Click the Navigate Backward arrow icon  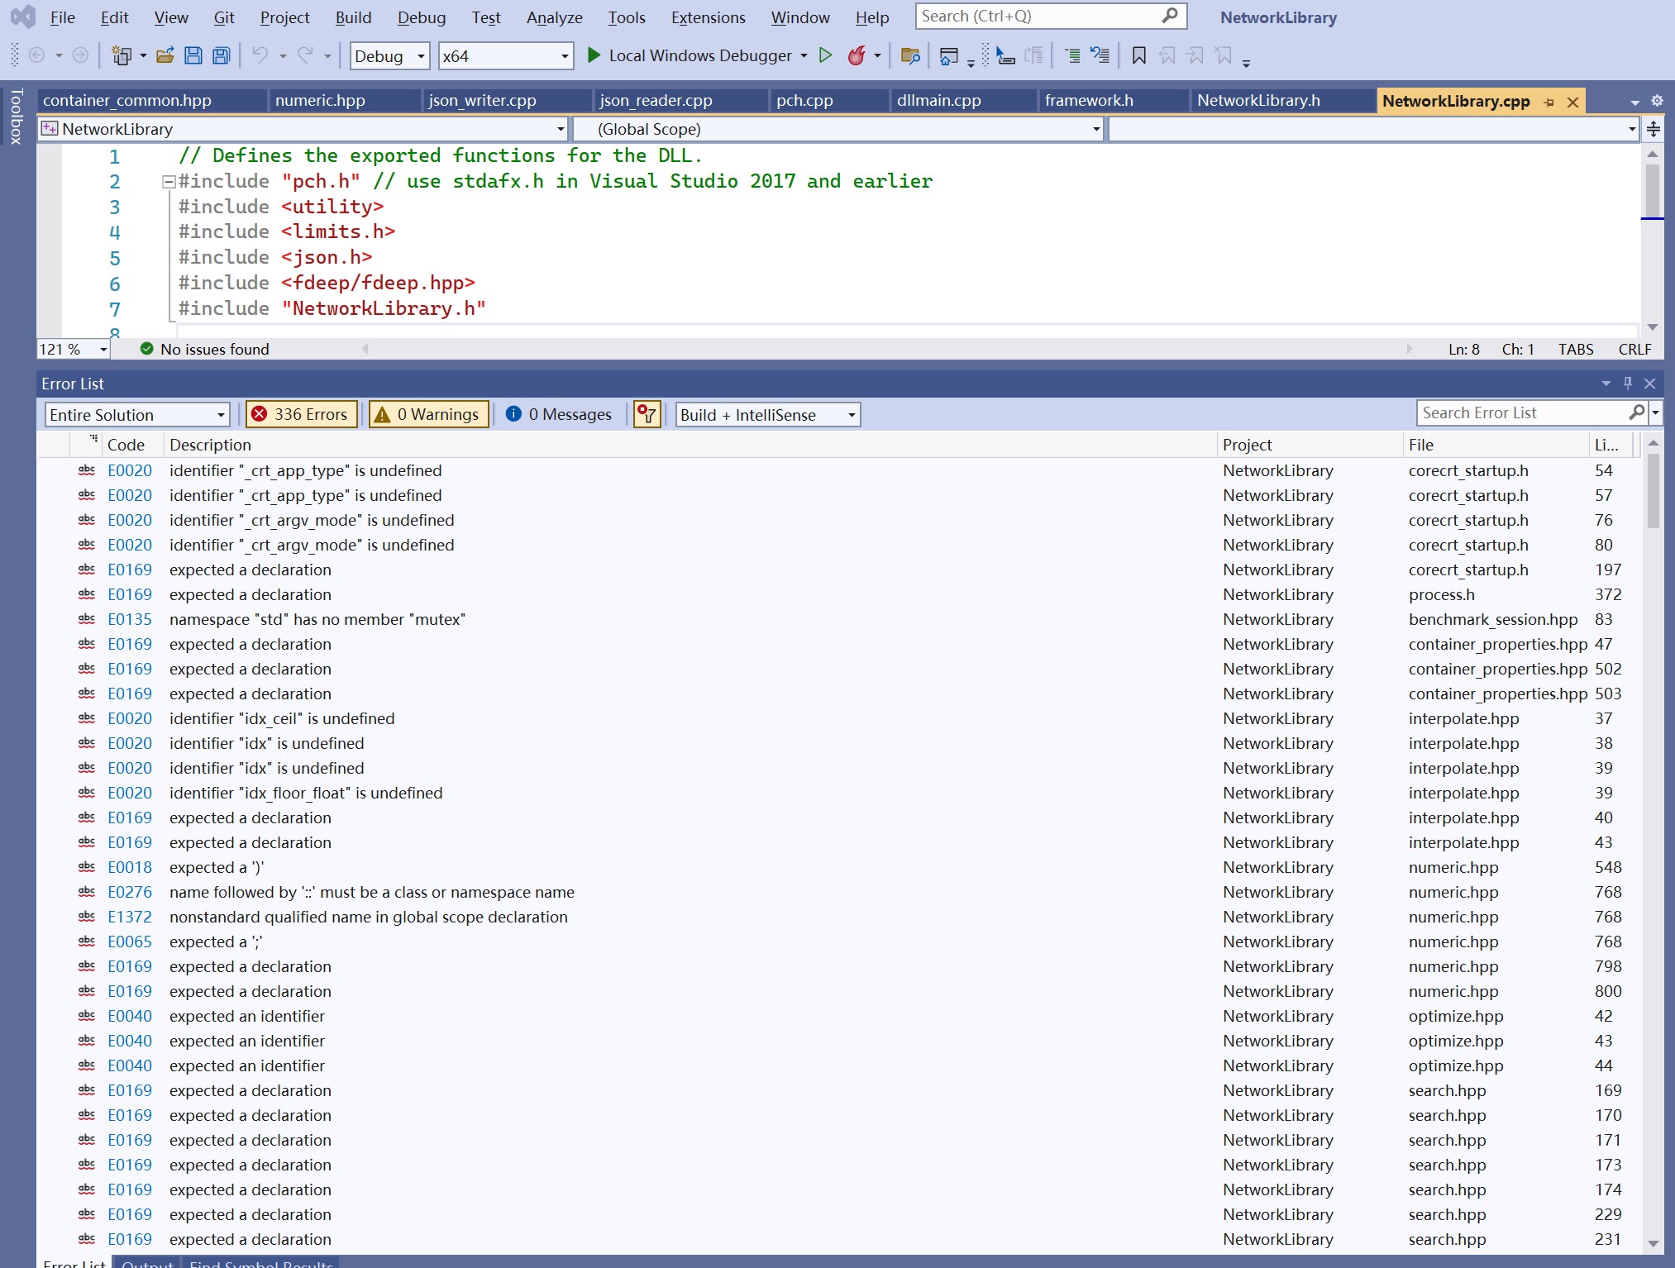tap(36, 55)
